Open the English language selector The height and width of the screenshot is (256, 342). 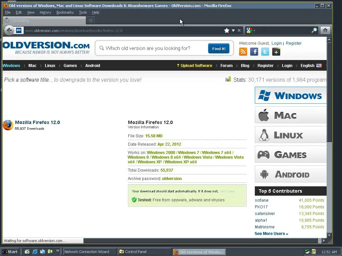coord(311,66)
